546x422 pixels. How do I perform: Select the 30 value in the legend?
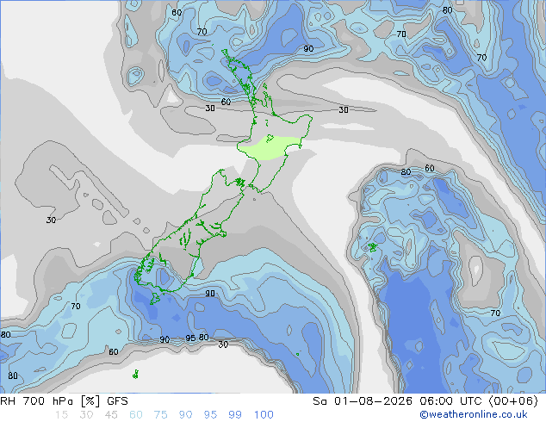[x=86, y=415]
